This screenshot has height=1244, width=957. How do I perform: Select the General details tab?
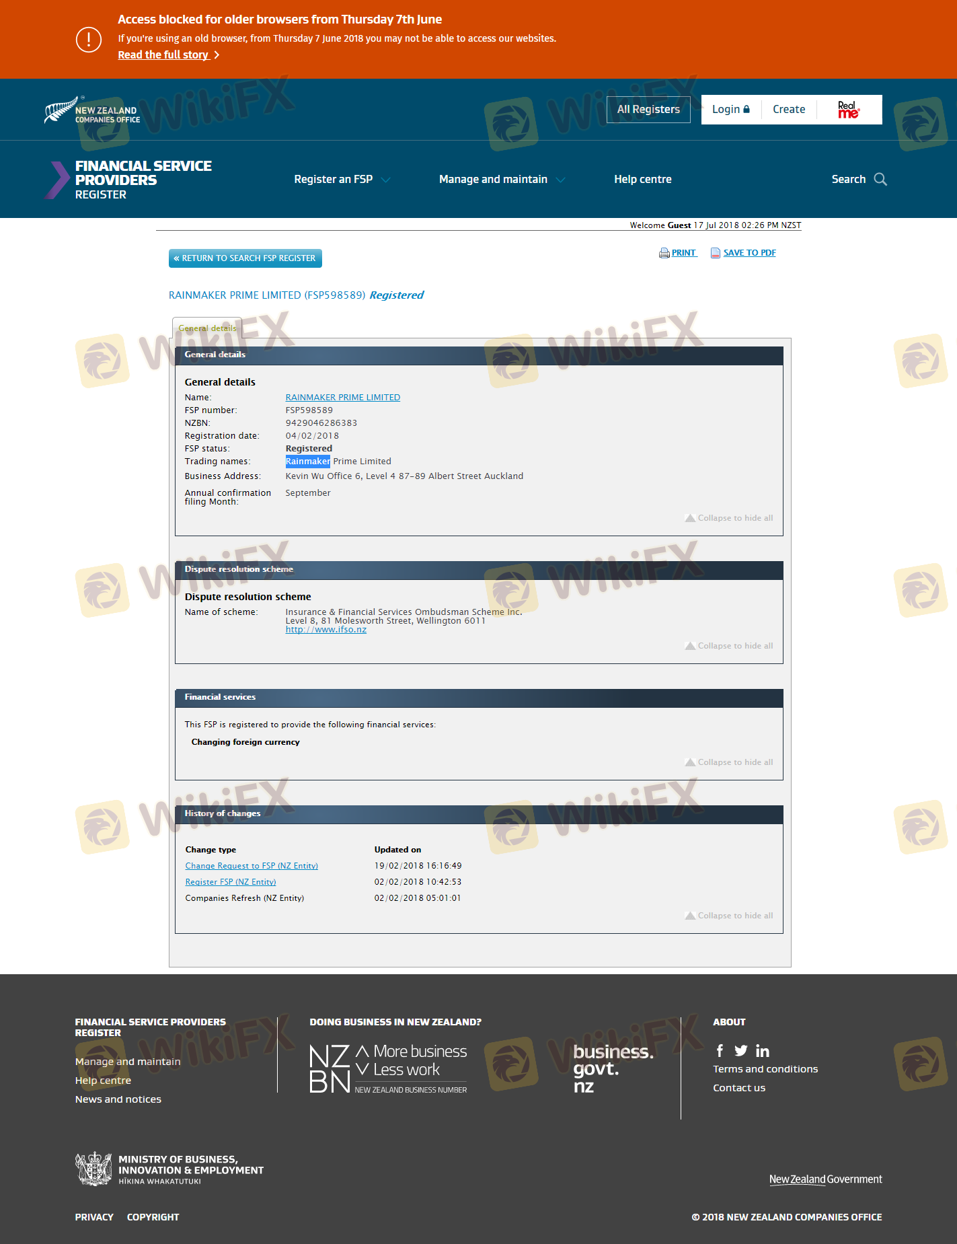point(207,328)
